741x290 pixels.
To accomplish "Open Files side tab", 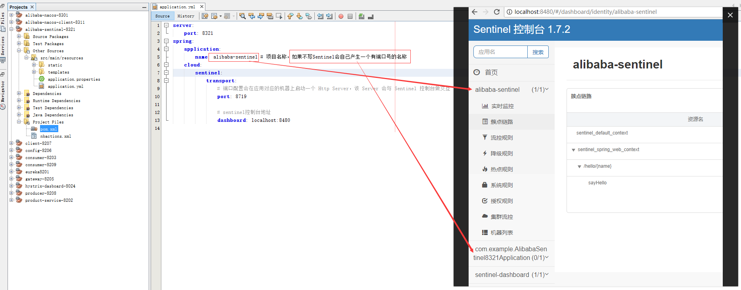I will click(3, 21).
